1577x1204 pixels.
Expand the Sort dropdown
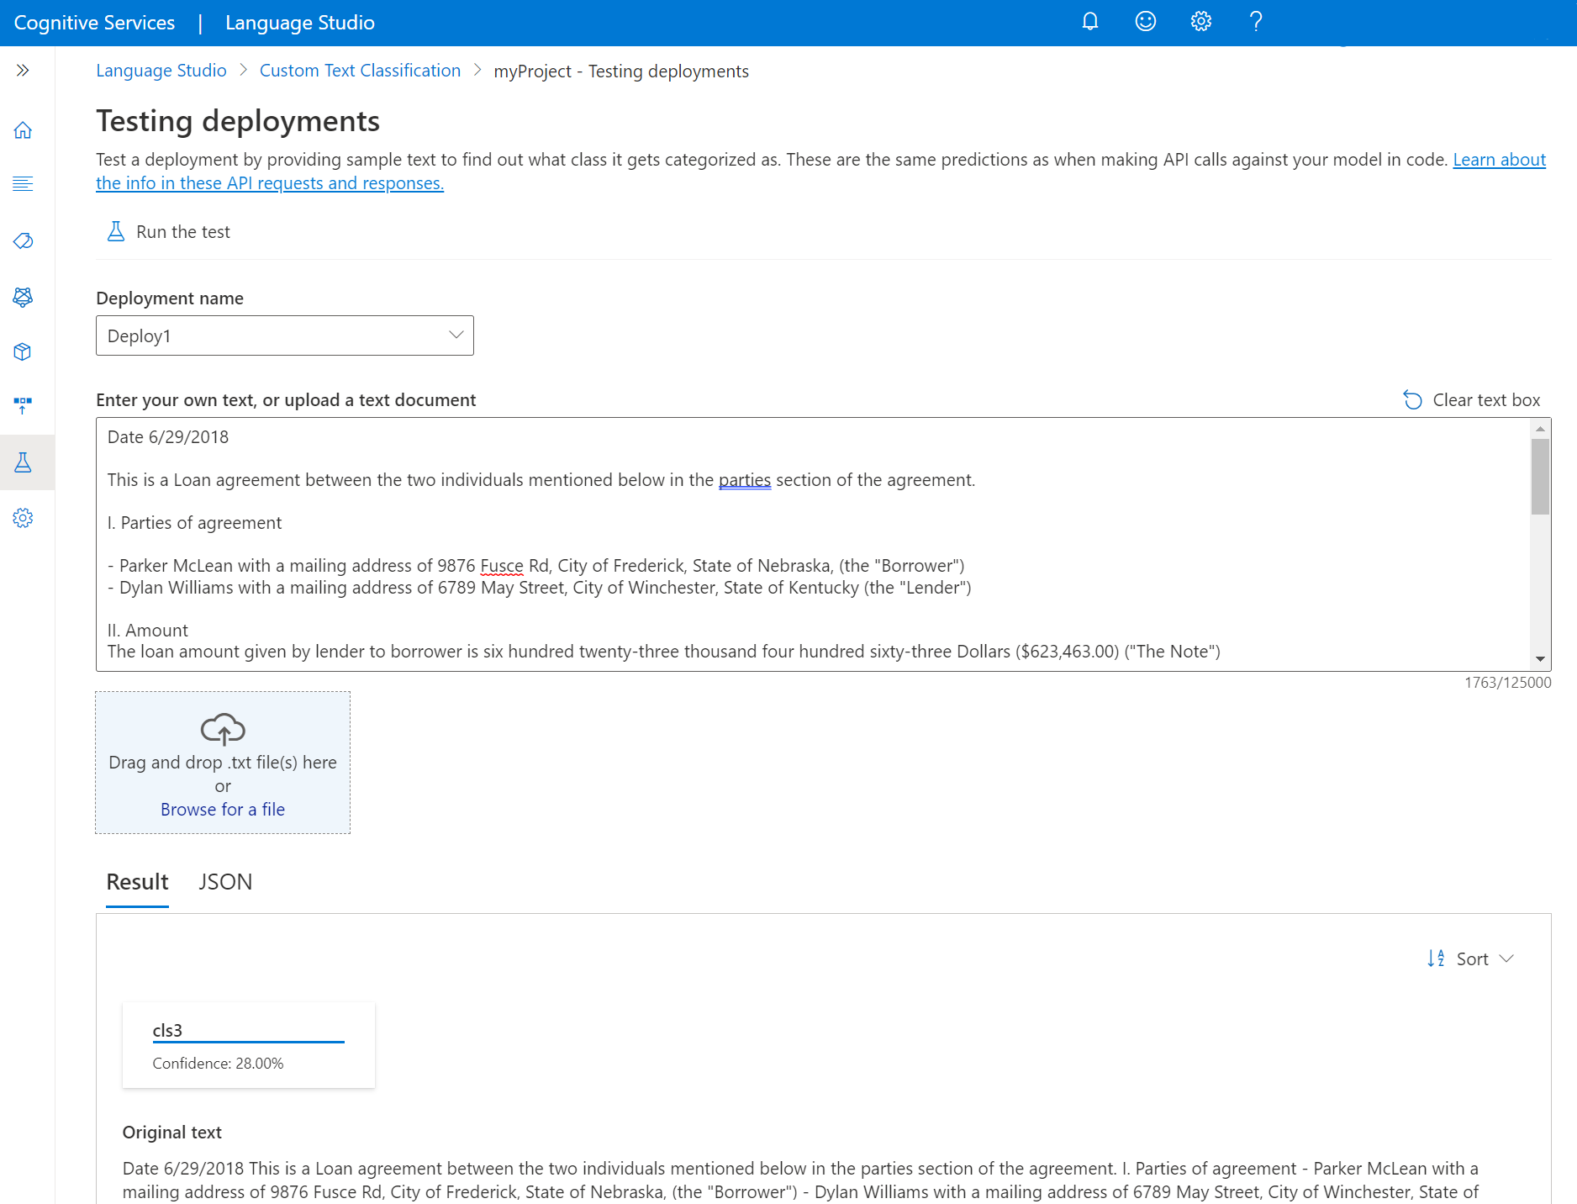tap(1471, 958)
